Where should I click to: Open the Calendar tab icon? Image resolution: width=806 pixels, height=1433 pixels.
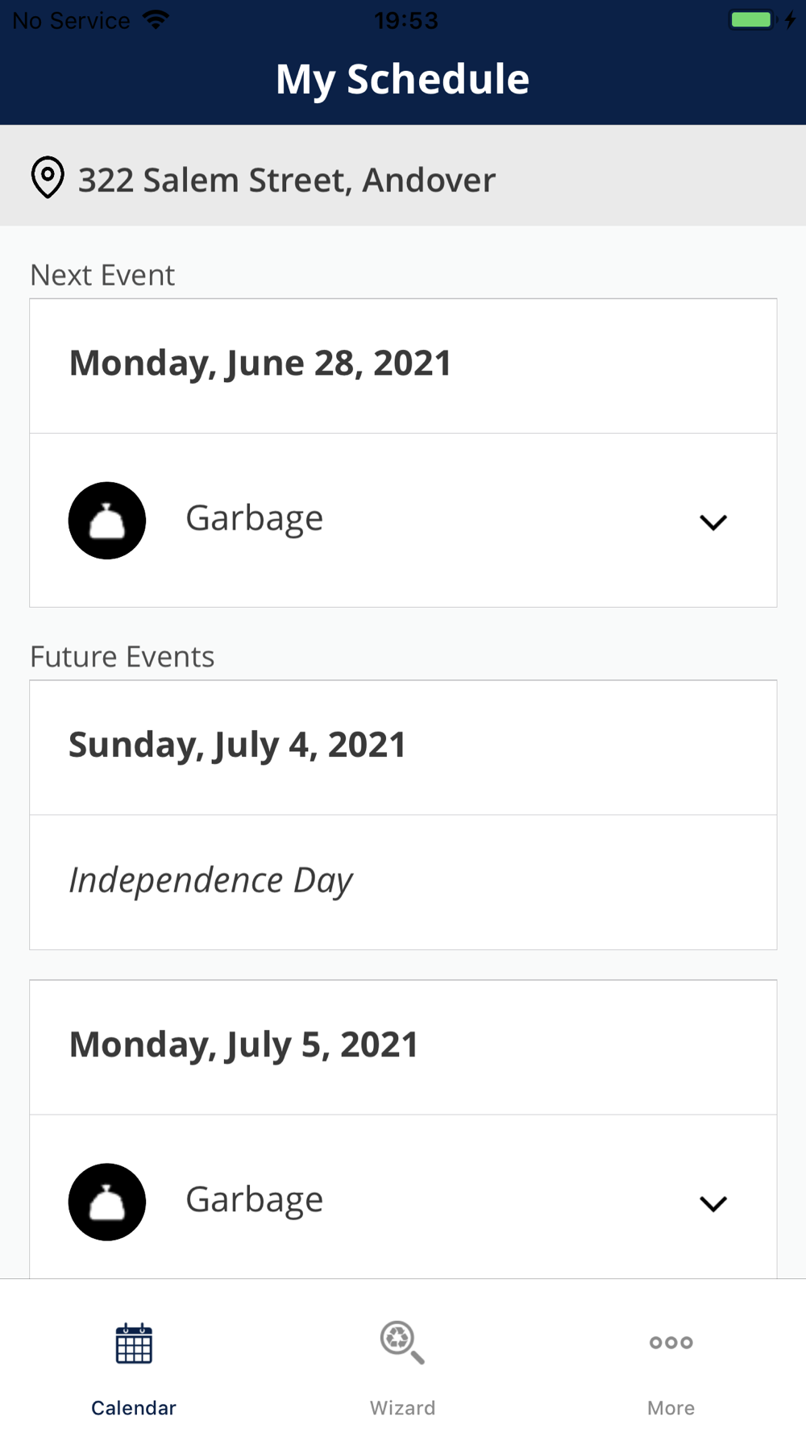pyautogui.click(x=134, y=1344)
